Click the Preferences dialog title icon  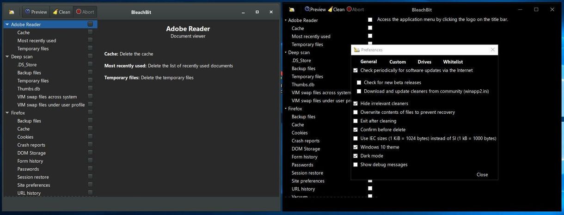[x=356, y=49]
